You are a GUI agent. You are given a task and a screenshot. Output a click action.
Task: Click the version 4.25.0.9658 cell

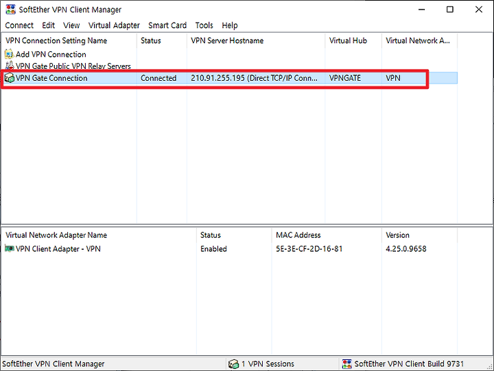[x=405, y=248]
